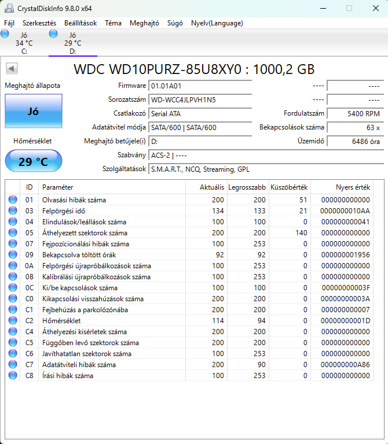Screen dimensions: 388x444
Task: Click the Szabvány field ACS-2
Action: [266, 155]
